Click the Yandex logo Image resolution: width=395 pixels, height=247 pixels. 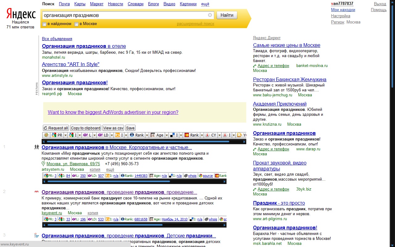click(x=21, y=14)
